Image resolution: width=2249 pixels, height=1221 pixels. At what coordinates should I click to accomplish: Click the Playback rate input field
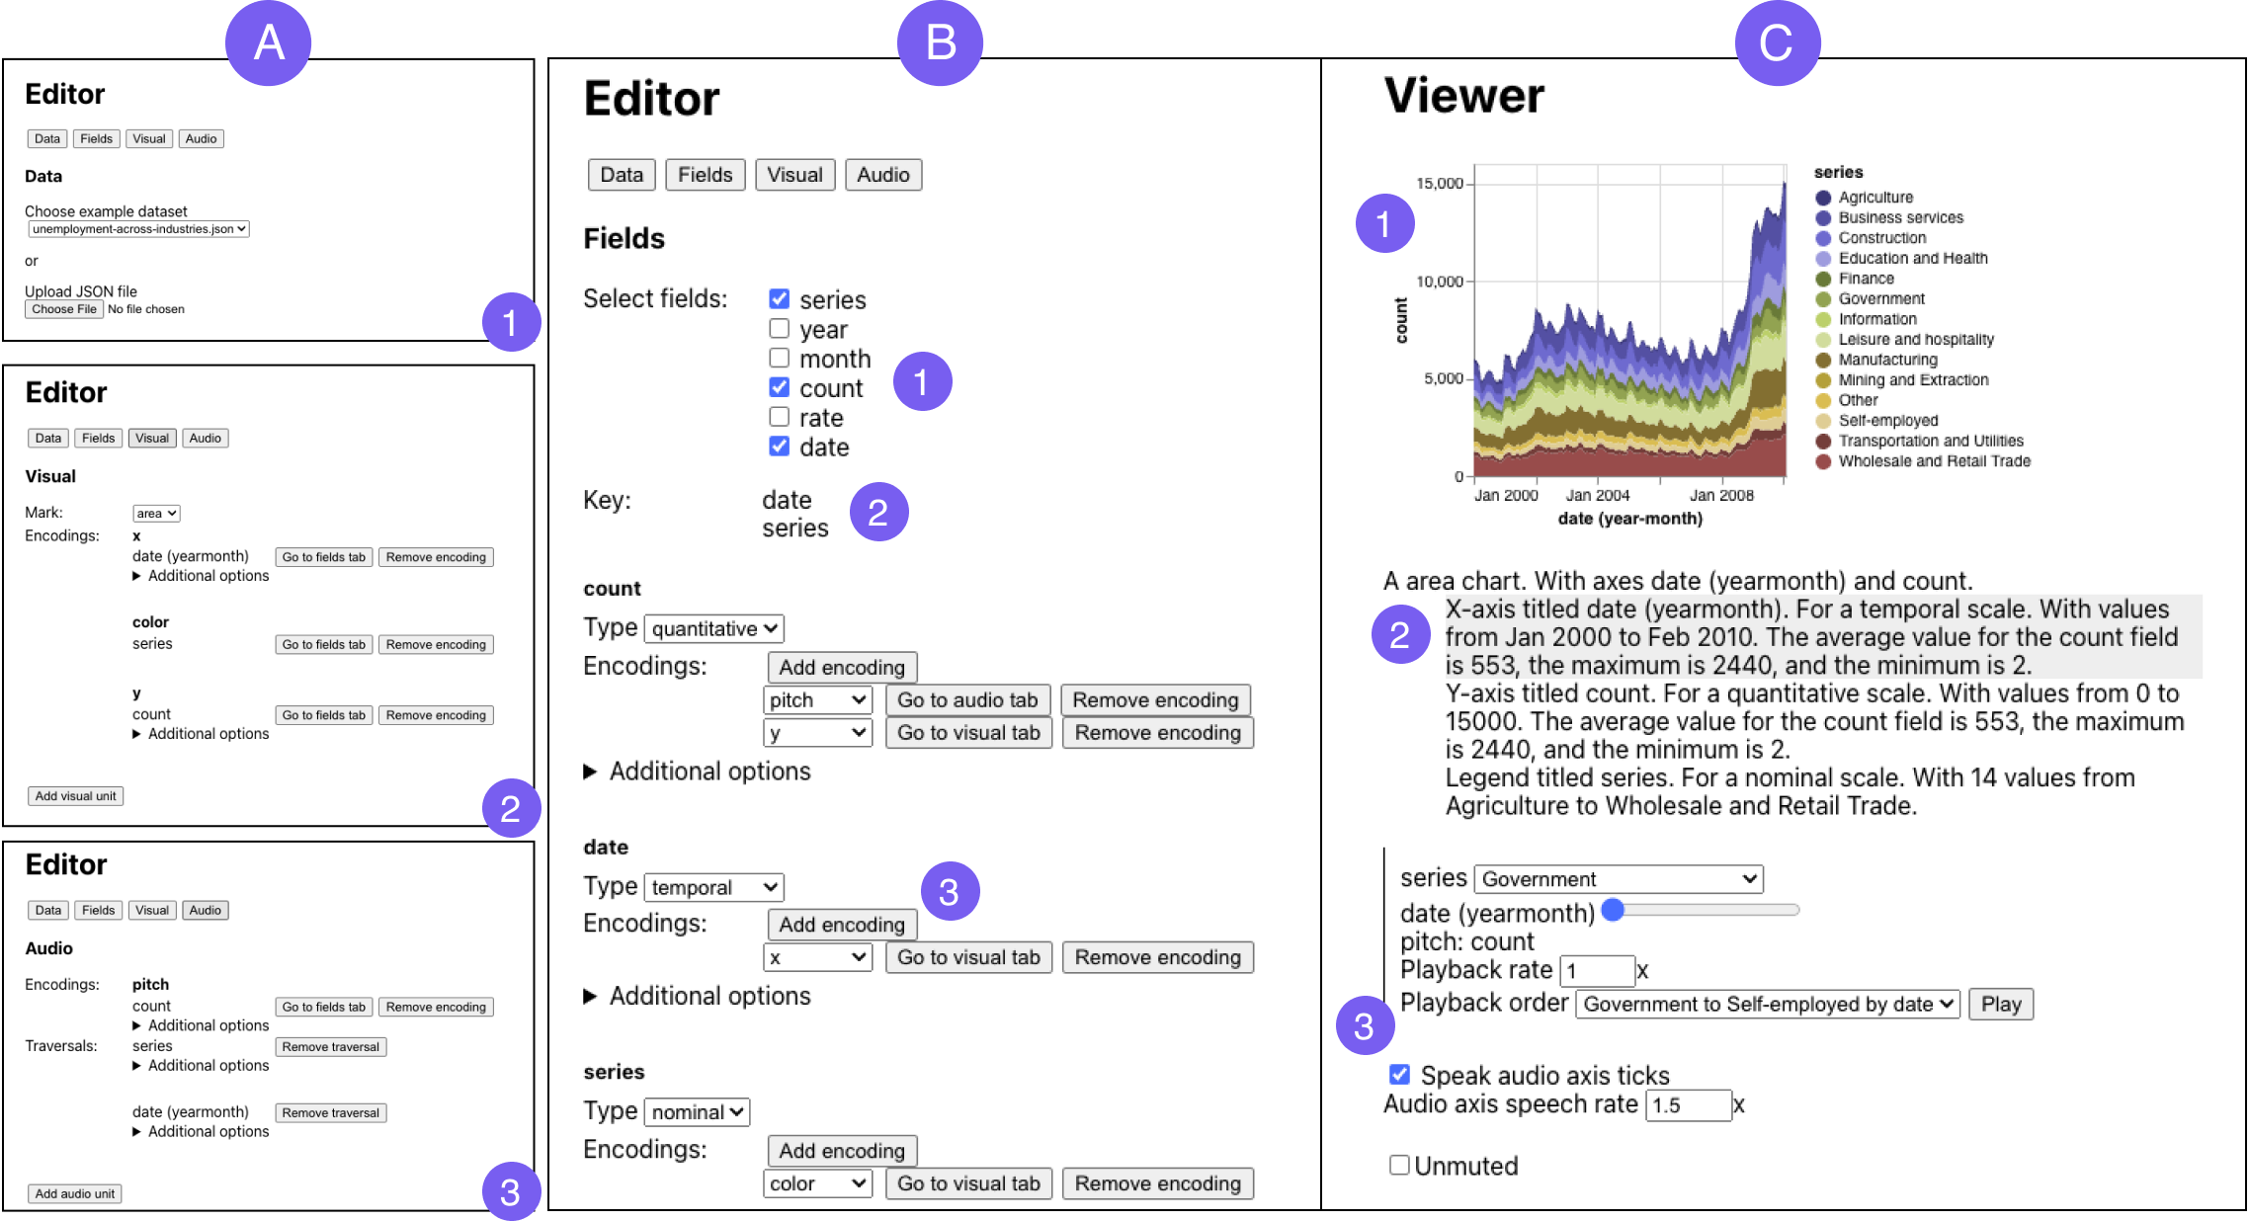(x=1596, y=970)
